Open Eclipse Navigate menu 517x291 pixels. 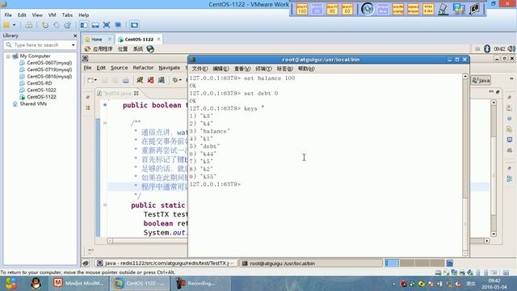coord(170,68)
